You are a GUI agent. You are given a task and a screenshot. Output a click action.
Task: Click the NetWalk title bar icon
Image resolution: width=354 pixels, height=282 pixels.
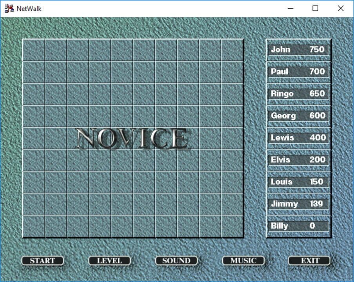click(x=9, y=9)
